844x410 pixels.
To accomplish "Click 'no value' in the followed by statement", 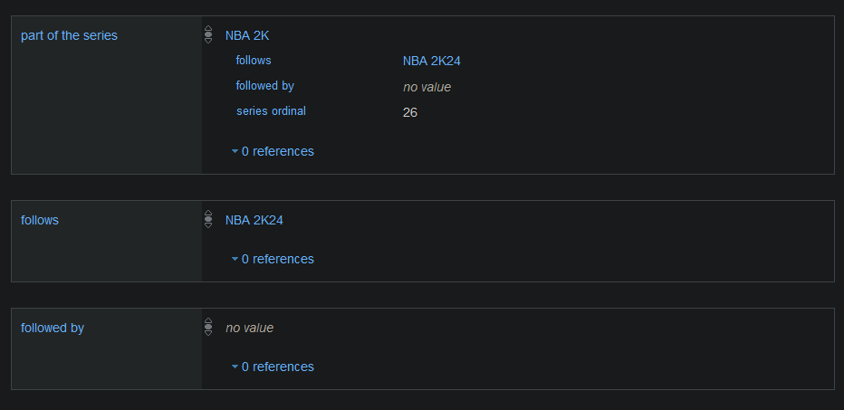I will pyautogui.click(x=249, y=328).
